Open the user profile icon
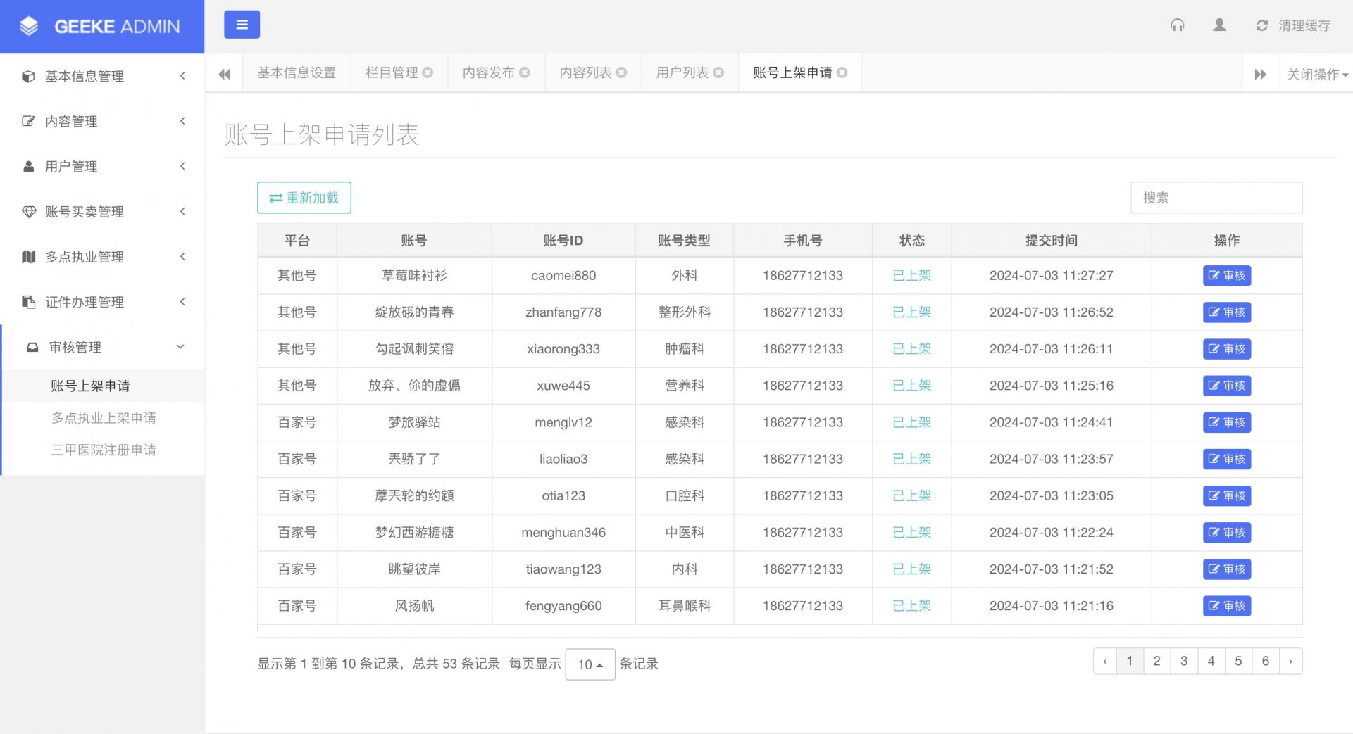 tap(1219, 25)
